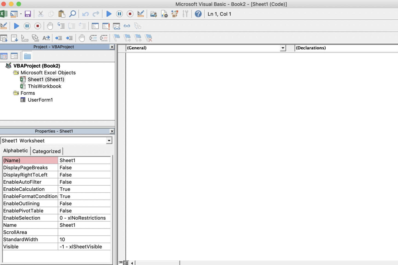The image size is (398, 265).
Task: Click the Save floppy disk icon
Action: 28,14
